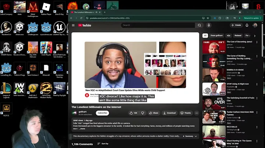Screen dimensions: 265x148
Task: Reload the page in Chrome
Action: click(81, 18)
